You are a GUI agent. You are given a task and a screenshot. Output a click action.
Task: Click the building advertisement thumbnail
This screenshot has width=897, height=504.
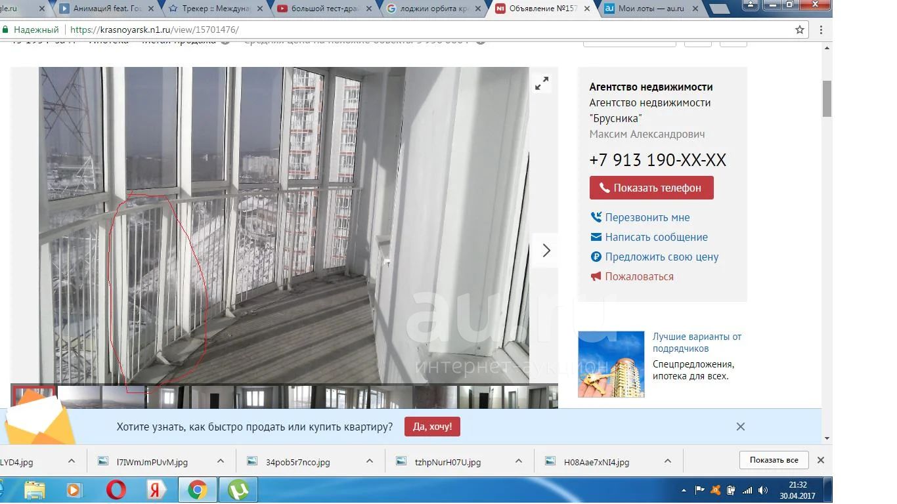[611, 364]
